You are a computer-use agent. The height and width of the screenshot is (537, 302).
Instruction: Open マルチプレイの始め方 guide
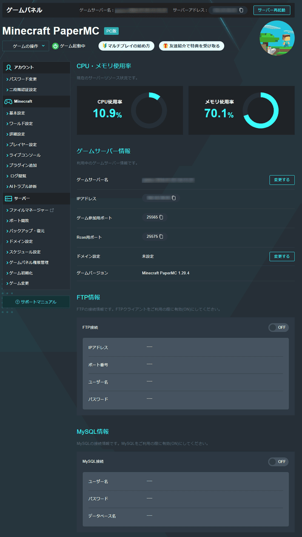(126, 46)
